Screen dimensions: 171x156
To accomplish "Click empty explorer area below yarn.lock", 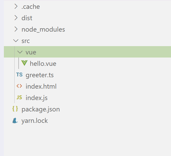I will 87,141.
